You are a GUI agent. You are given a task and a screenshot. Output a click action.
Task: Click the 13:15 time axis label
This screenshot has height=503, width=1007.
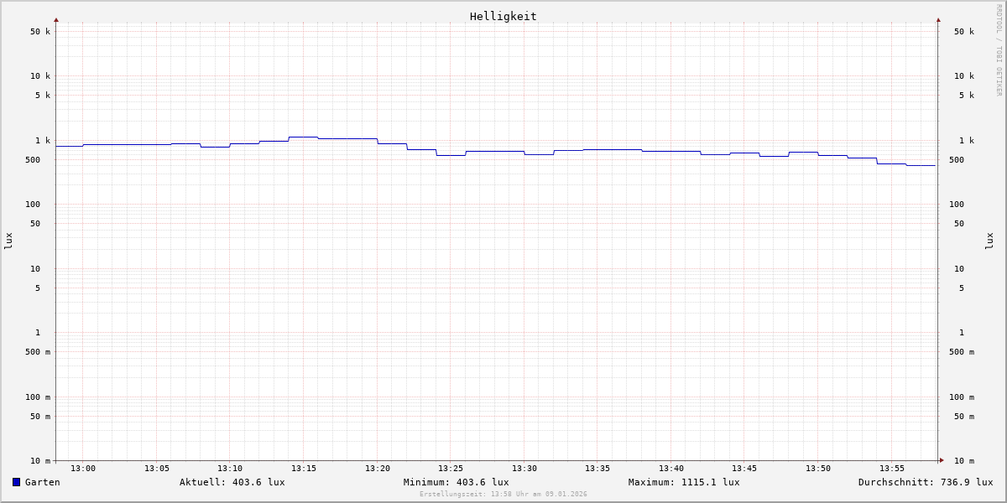pyautogui.click(x=304, y=469)
